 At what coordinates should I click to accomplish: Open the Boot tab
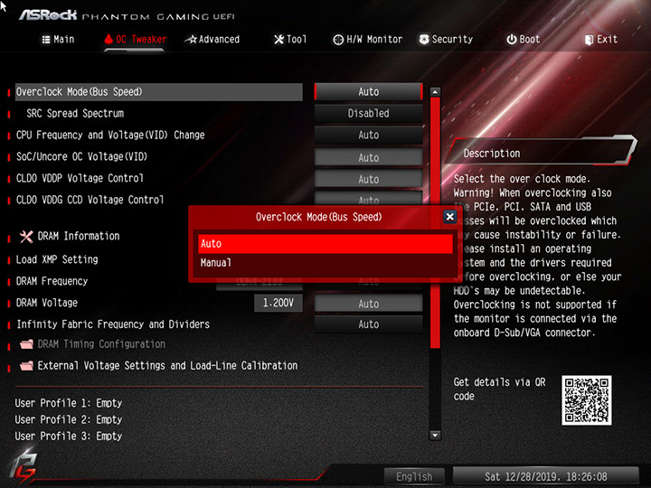524,40
